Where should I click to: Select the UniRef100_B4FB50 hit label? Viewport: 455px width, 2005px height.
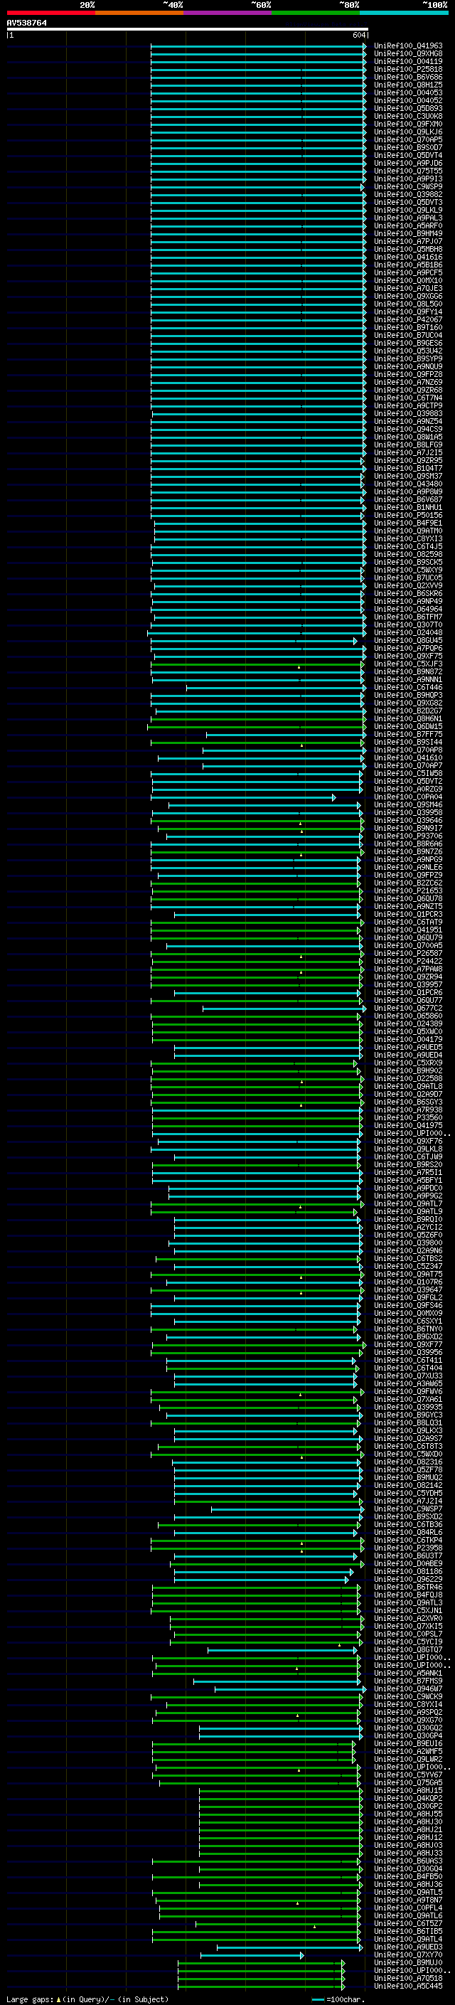click(x=408, y=1876)
